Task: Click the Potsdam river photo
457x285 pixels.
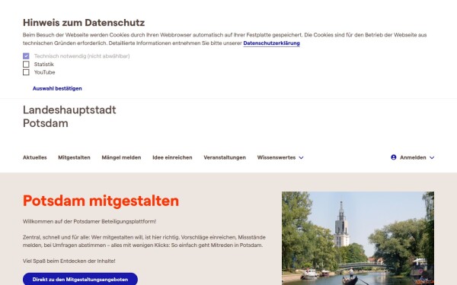Action: tap(358, 238)
